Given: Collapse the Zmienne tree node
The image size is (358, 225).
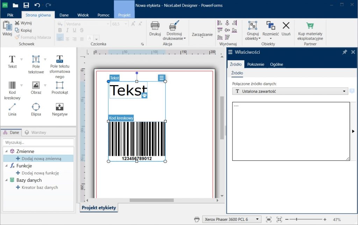Looking at the screenshot, I should 6,151.
